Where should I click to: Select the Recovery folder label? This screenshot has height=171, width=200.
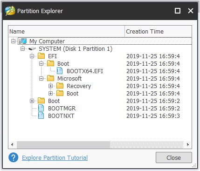pyautogui.click(x=79, y=86)
